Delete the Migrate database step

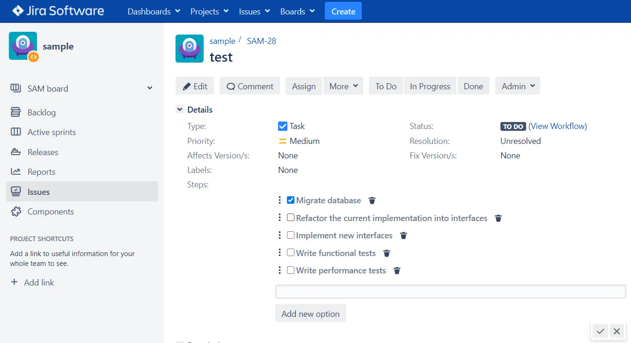pyautogui.click(x=372, y=200)
